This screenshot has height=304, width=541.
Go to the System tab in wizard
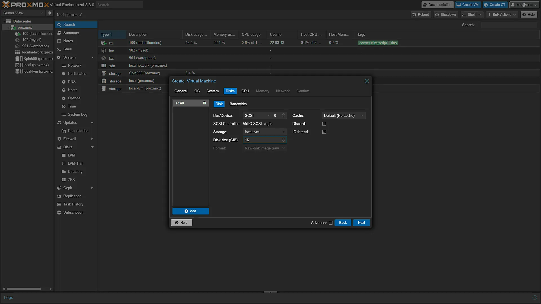tap(212, 91)
